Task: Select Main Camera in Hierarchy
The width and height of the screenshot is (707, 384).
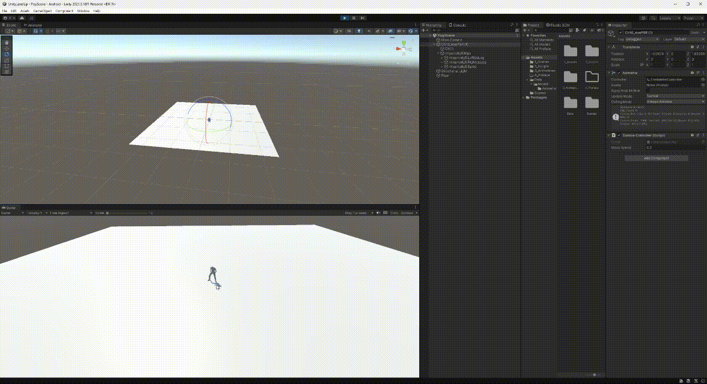Action: 451,40
